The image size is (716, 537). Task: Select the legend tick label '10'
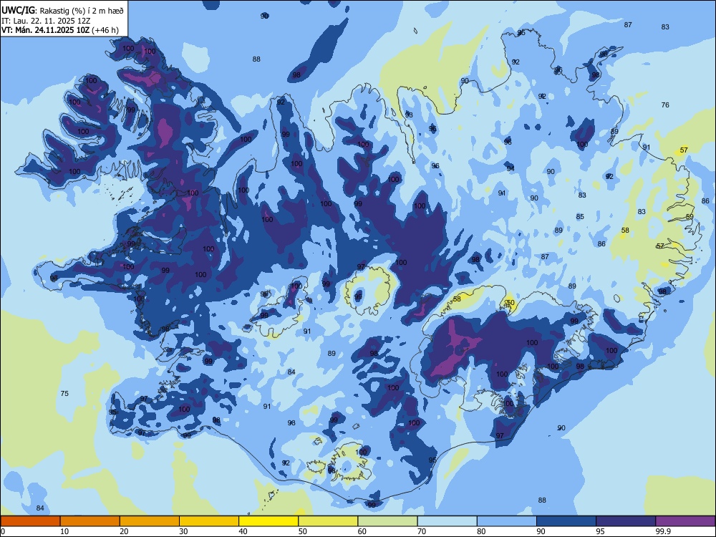(64, 531)
